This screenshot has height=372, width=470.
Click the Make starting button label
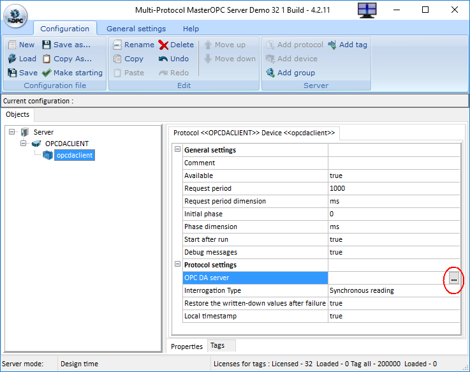click(78, 73)
